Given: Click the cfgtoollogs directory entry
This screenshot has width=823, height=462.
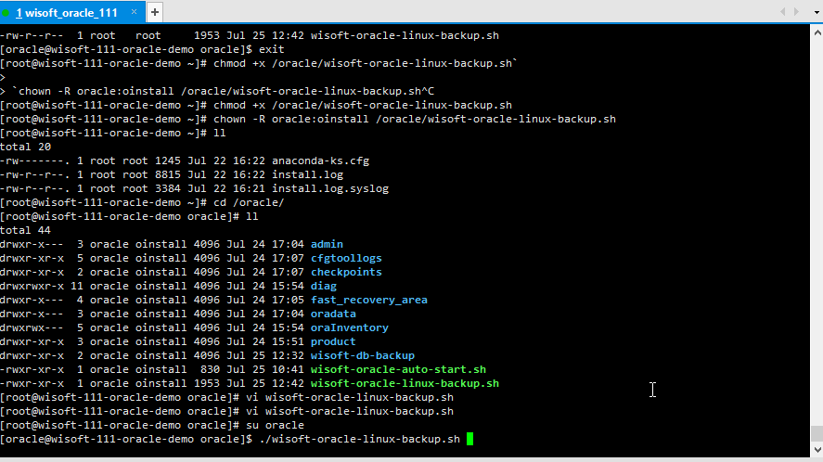Looking at the screenshot, I should [x=346, y=258].
